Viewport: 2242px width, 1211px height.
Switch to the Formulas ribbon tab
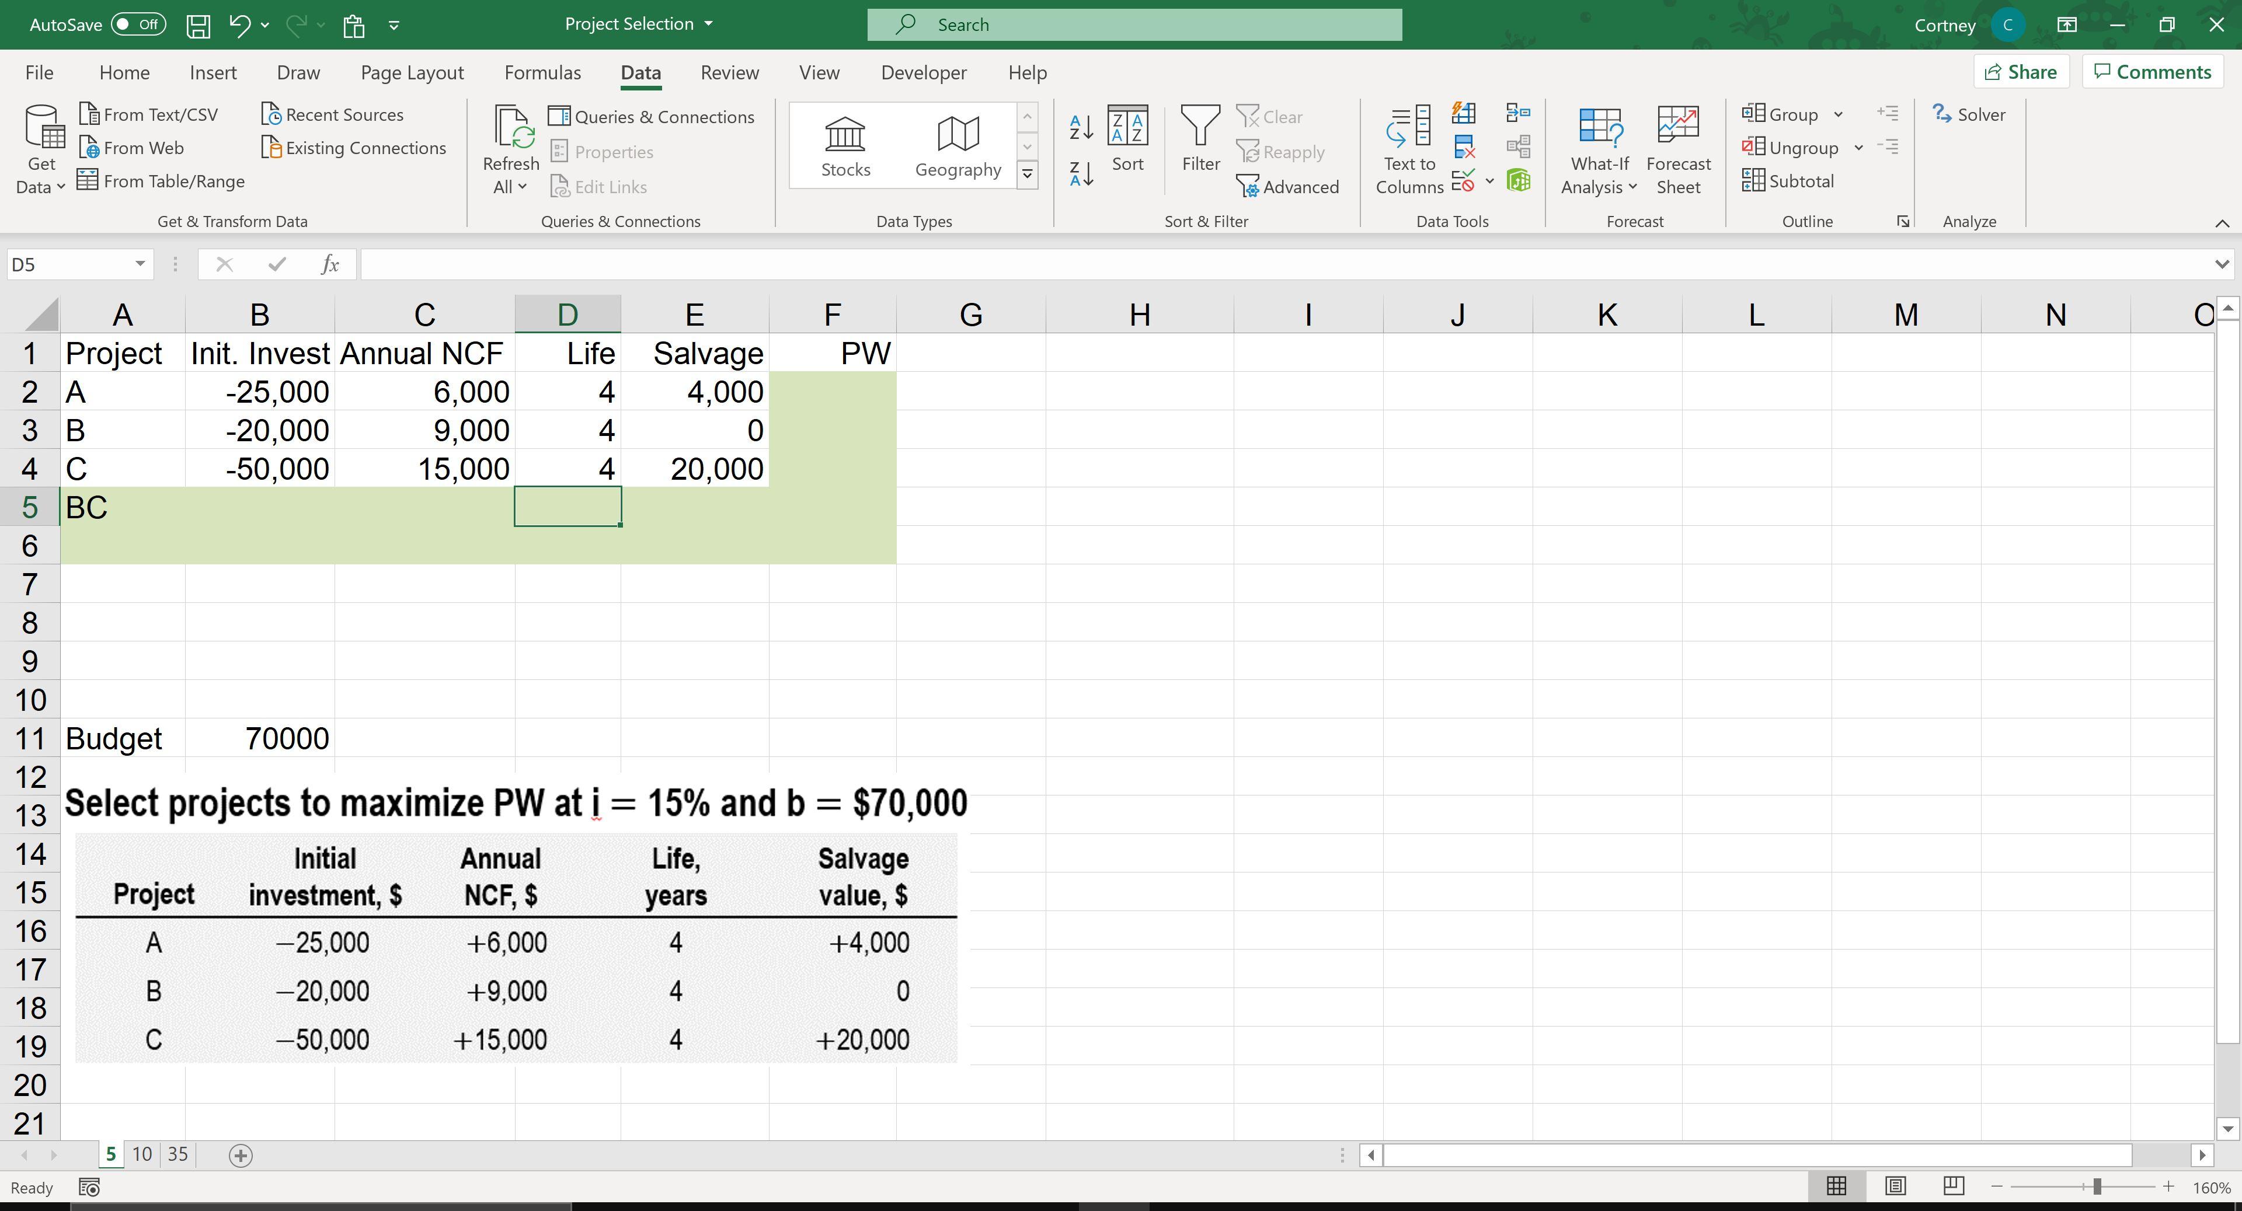(542, 72)
